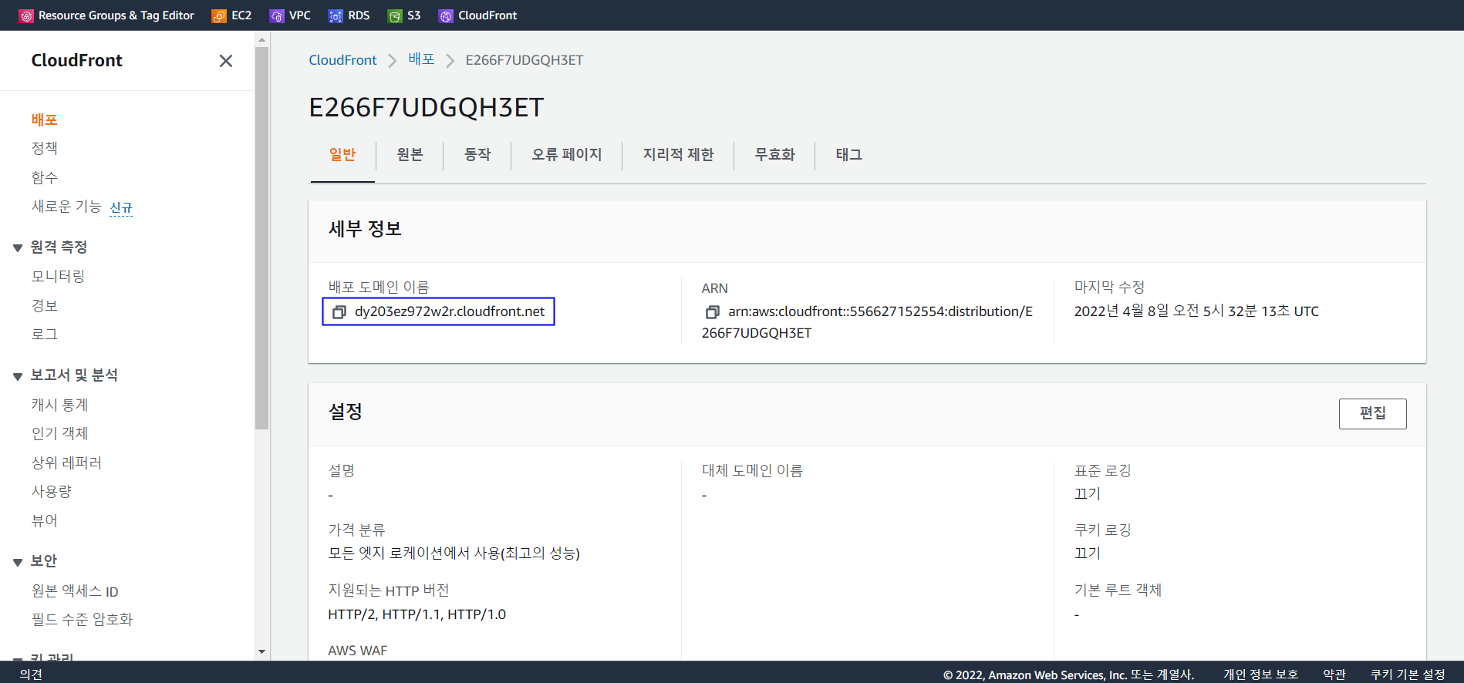The image size is (1464, 683).
Task: Open 의견 feedback in footer
Action: click(x=31, y=675)
